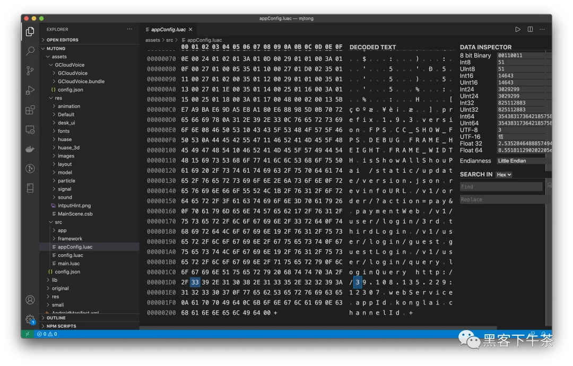Select appConfig.luac in the file tree
573x366 pixels.
(90, 247)
